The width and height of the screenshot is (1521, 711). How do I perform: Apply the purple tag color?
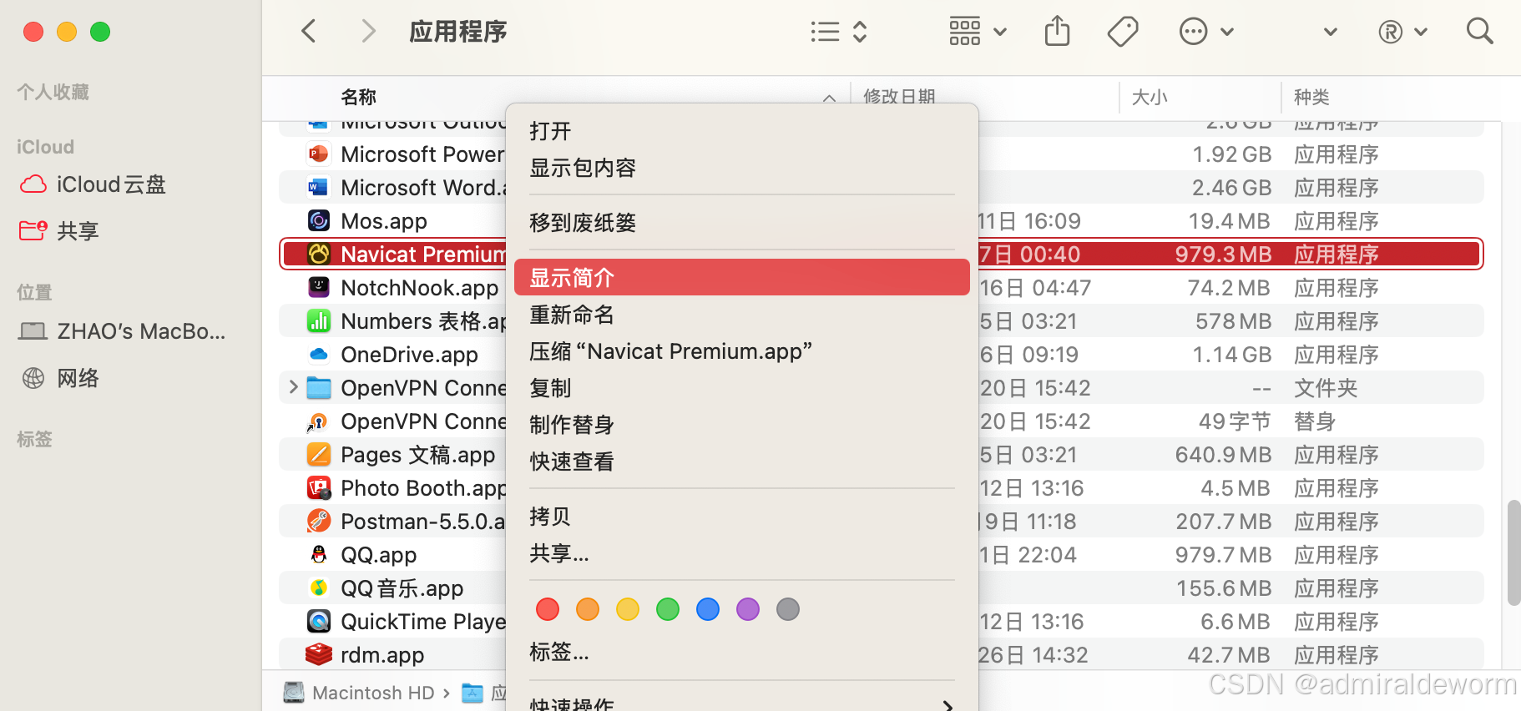pyautogui.click(x=748, y=609)
